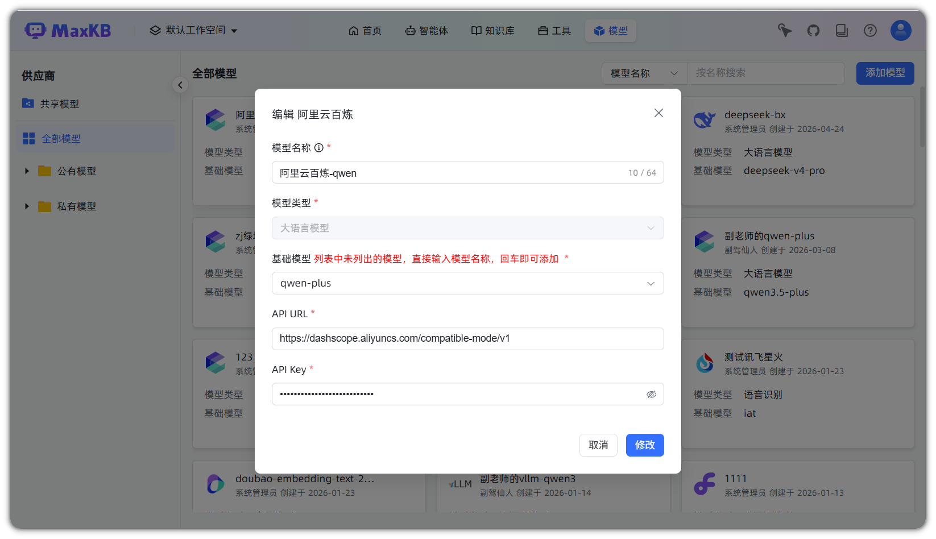This screenshot has width=936, height=539.
Task: Click the pointer cursor icon in header
Action: pos(785,31)
